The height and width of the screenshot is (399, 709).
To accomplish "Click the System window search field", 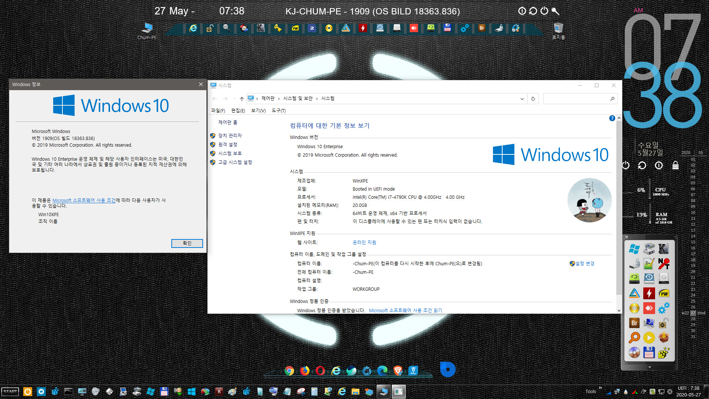I will click(580, 99).
